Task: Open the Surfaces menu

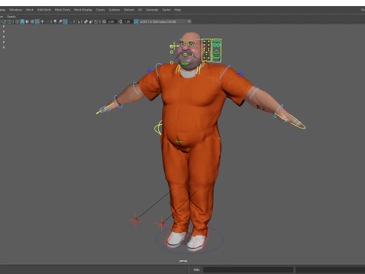Action: click(x=114, y=10)
